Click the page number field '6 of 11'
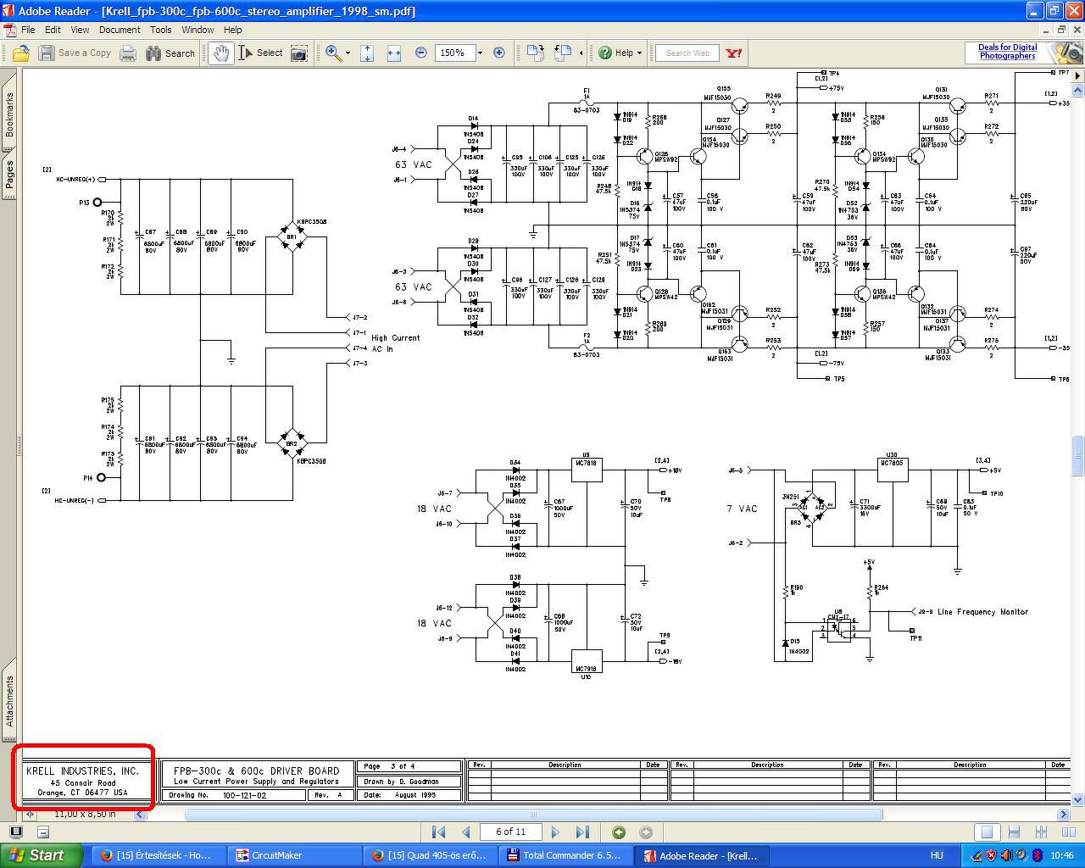Image resolution: width=1085 pixels, height=868 pixels. (510, 832)
